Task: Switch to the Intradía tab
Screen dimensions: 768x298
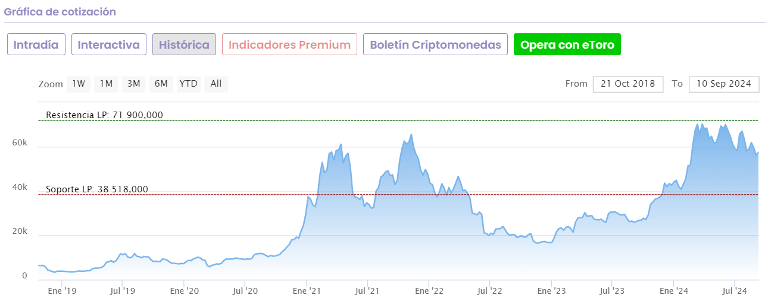Action: (x=36, y=45)
